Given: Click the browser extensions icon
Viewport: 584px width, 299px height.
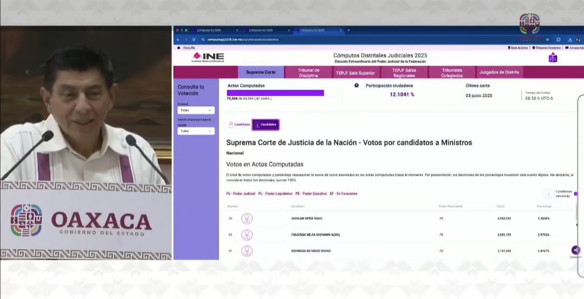Looking at the screenshot, I should [x=558, y=39].
